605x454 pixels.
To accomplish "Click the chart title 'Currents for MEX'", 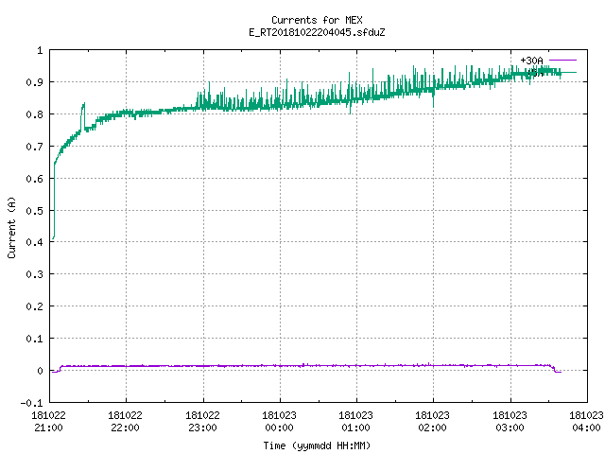I will coord(317,20).
